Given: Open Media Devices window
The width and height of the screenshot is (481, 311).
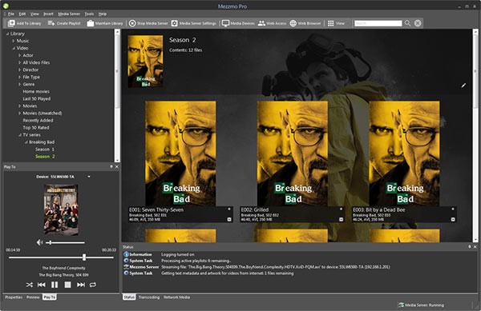Looking at the screenshot, I should tap(238, 23).
